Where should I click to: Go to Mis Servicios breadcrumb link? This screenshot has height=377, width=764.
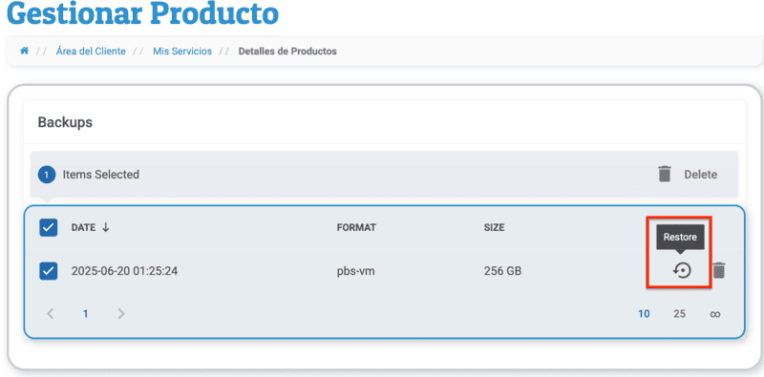click(182, 52)
